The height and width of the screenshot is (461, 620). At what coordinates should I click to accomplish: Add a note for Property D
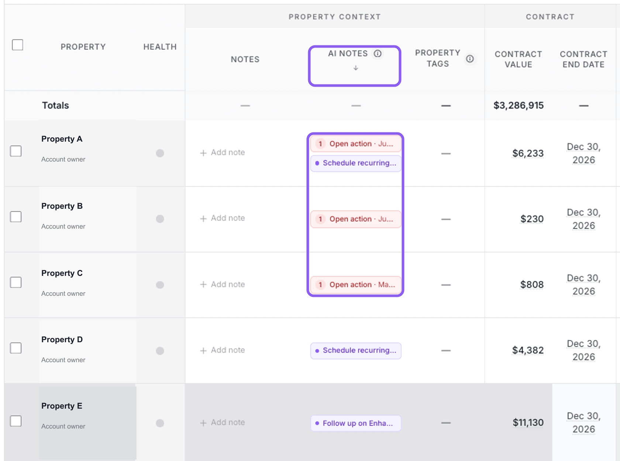(223, 350)
